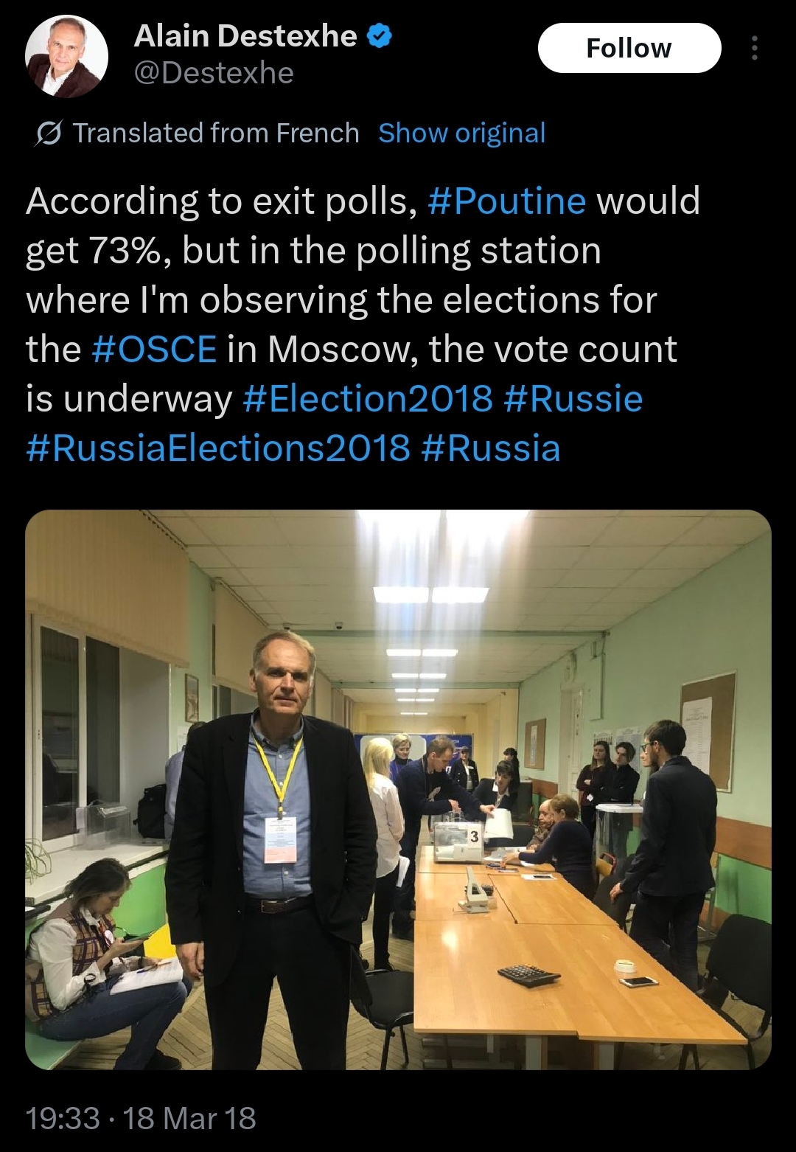
Task: Click the Follow button
Action: click(629, 48)
